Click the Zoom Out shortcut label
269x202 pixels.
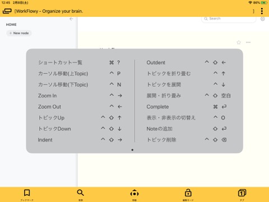(49, 107)
